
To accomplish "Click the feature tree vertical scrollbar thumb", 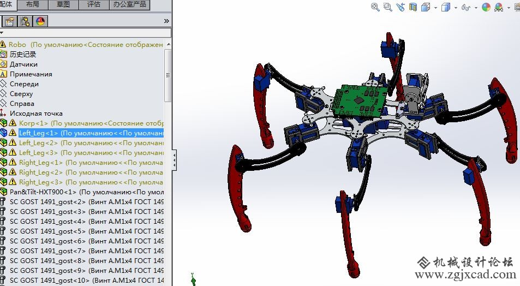I will click(168, 75).
